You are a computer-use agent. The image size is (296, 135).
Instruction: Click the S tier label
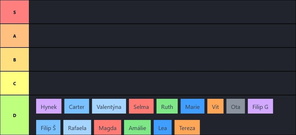click(x=14, y=12)
